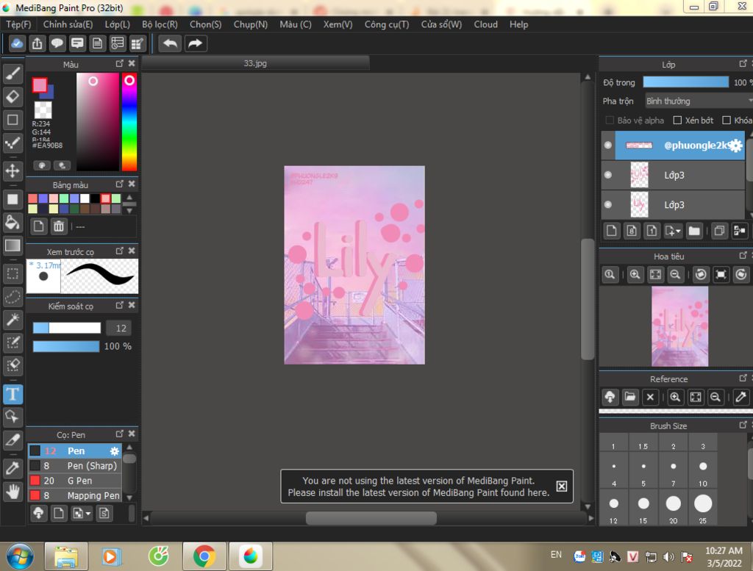Viewport: 753px width, 571px height.
Task: Select the Eraser tool
Action: tap(13, 96)
